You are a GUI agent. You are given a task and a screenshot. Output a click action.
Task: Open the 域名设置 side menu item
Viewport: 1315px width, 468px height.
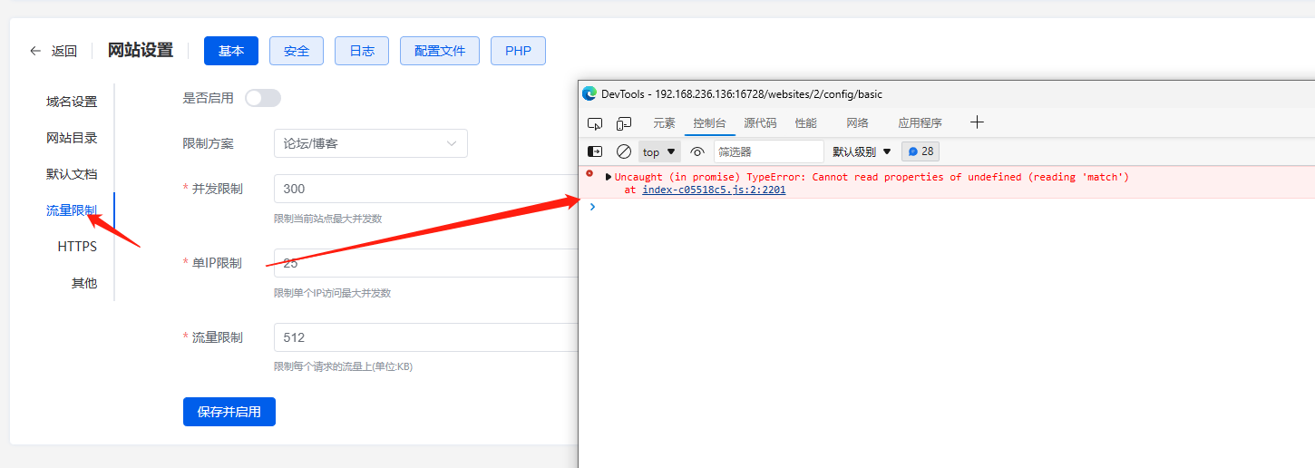coord(72,102)
